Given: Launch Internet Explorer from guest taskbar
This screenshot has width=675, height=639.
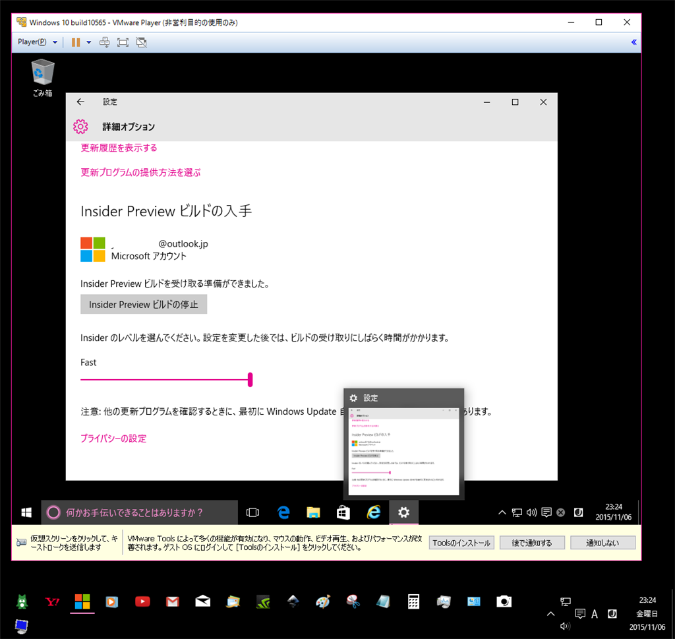Looking at the screenshot, I should 373,512.
